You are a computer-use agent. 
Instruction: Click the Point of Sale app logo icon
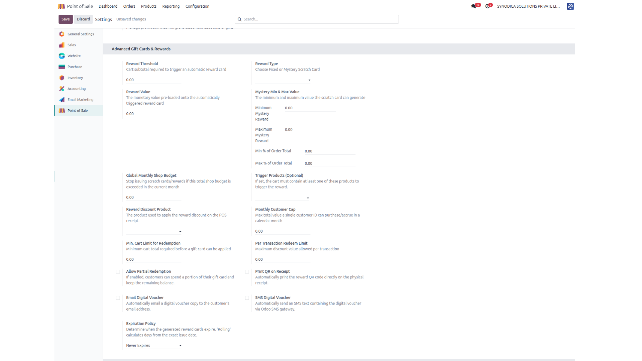[x=61, y=6]
